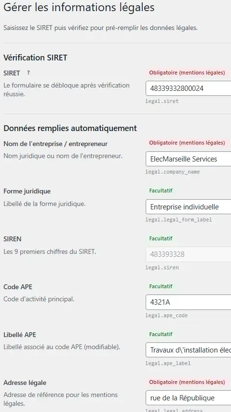This screenshot has width=231, height=412.
Task: Click the Données remplies automatiquement heading
Action: click(x=70, y=128)
